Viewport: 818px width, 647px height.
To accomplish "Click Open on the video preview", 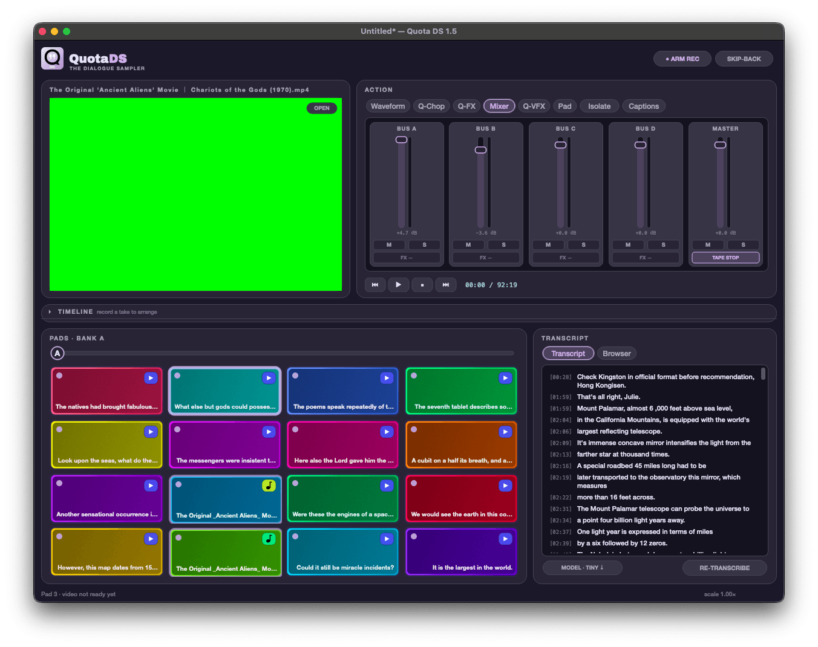I will click(322, 108).
